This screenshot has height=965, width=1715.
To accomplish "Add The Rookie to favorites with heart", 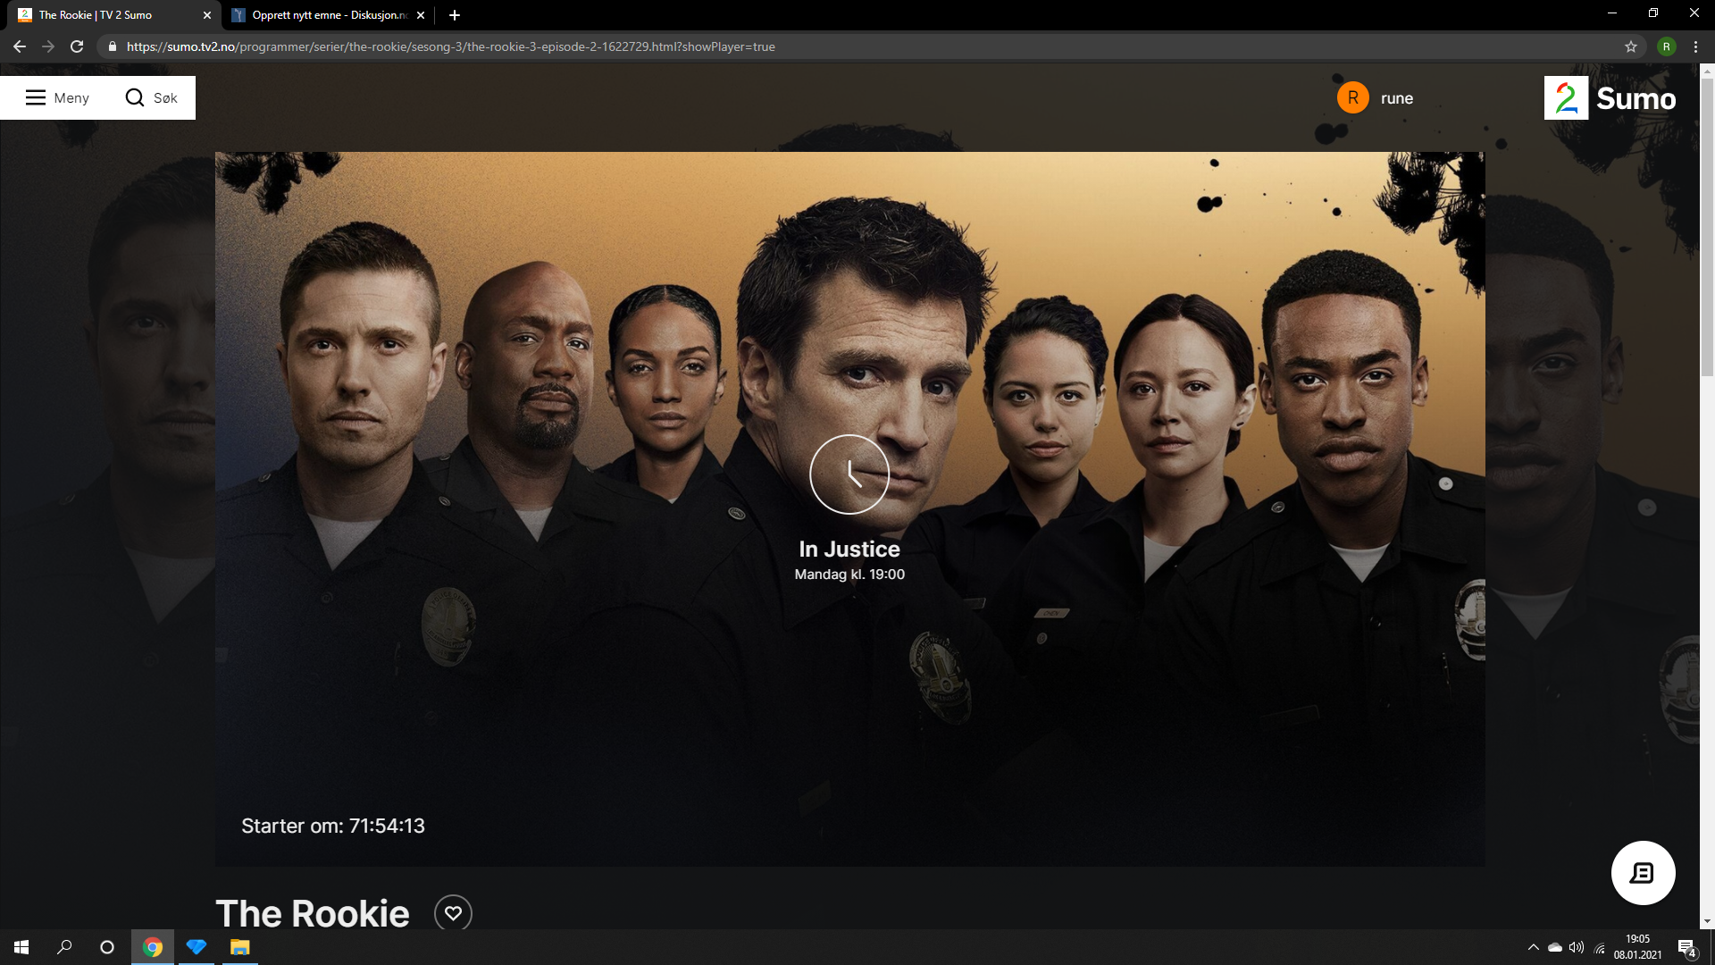I will [453, 912].
